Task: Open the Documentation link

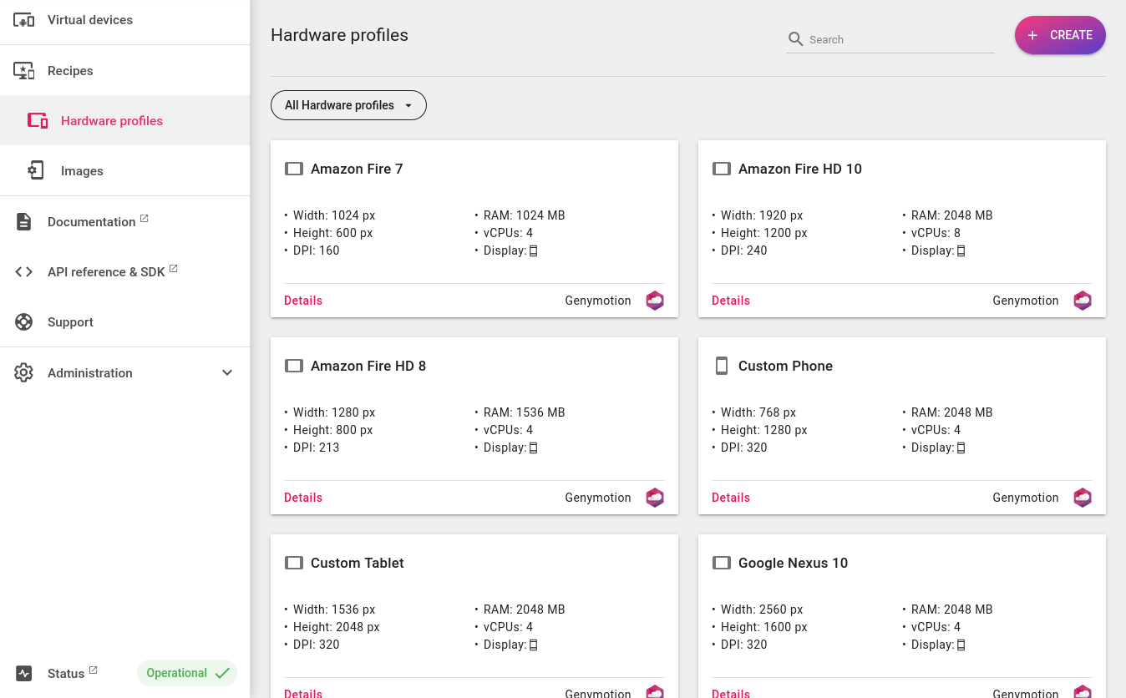Action: pos(124,221)
